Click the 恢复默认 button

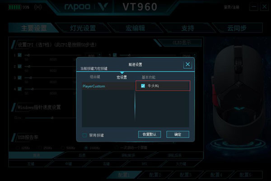click(x=150, y=134)
